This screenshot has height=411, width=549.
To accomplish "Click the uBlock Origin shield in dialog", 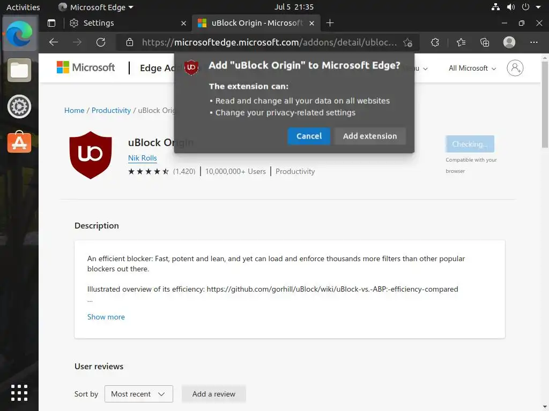I will click(191, 67).
